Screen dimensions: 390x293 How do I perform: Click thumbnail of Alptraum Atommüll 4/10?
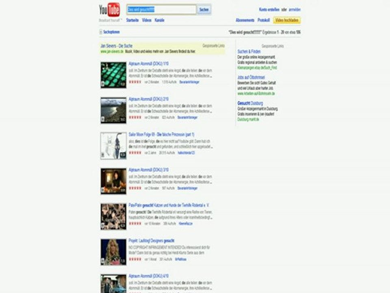click(x=113, y=284)
